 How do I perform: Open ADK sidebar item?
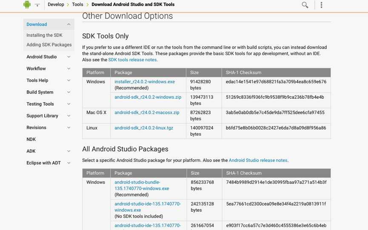coord(31,151)
